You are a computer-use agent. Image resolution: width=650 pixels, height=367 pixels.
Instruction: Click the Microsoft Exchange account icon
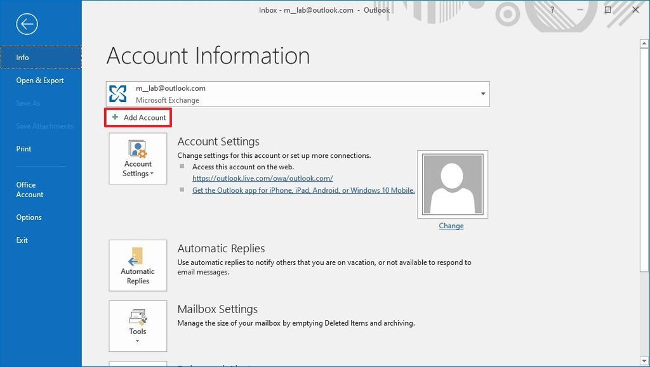[x=118, y=93]
